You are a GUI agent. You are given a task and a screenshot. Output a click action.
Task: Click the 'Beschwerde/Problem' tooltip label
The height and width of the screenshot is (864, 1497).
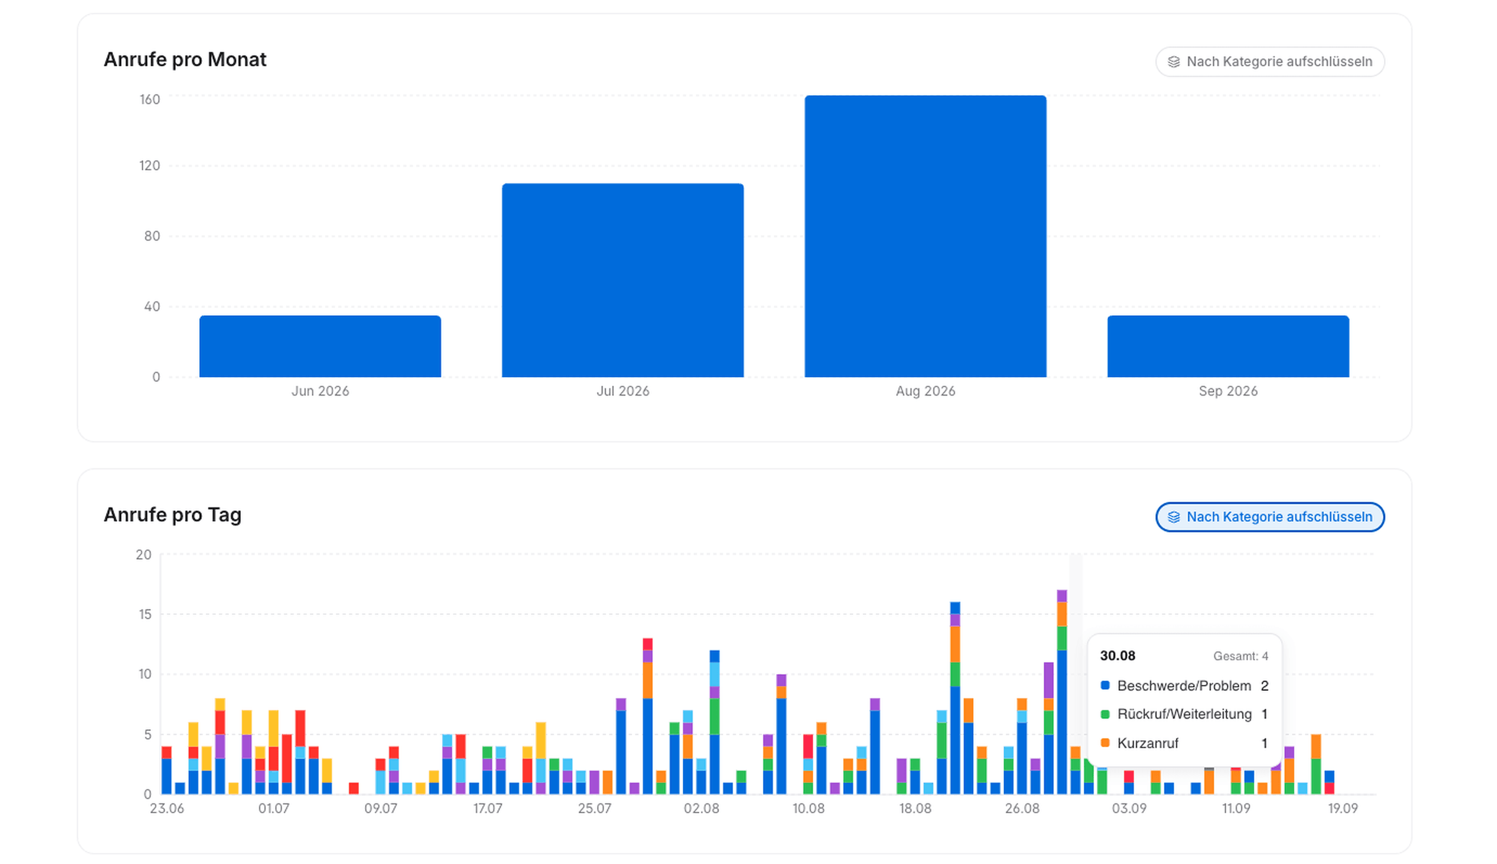[1184, 685]
